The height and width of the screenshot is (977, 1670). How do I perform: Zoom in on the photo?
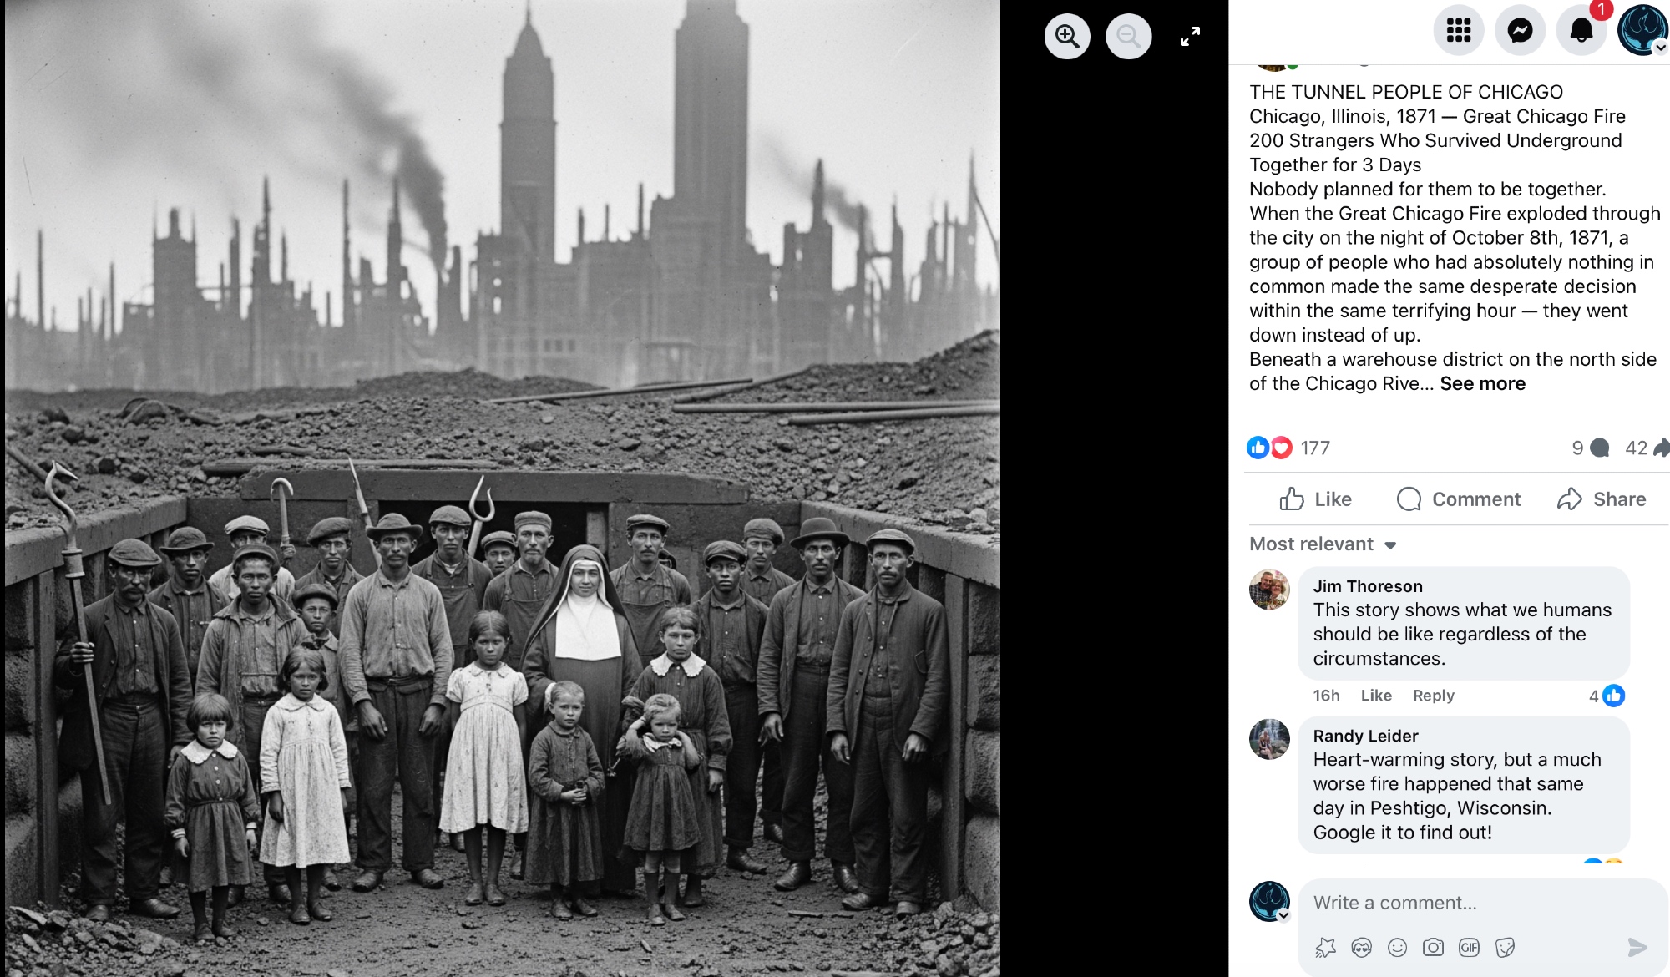[1067, 36]
